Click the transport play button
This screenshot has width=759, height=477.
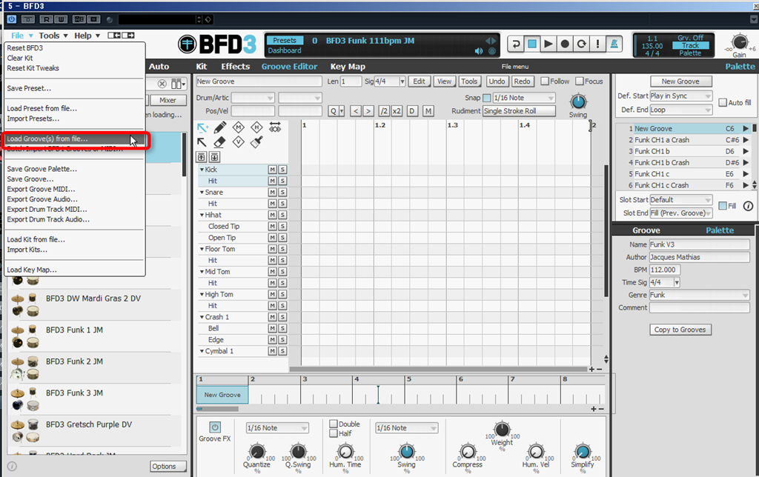548,44
